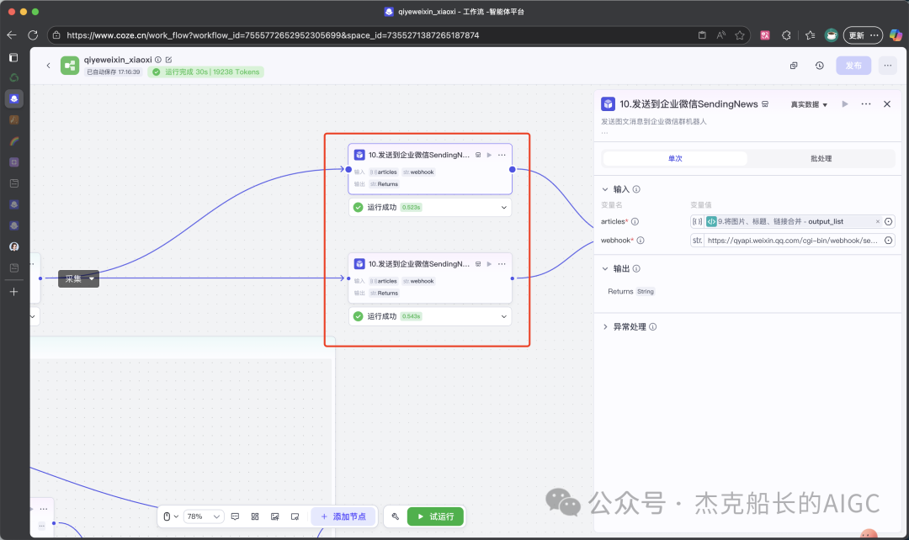Image resolution: width=909 pixels, height=540 pixels.
Task: Run the node with panel play icon
Action: (845, 104)
